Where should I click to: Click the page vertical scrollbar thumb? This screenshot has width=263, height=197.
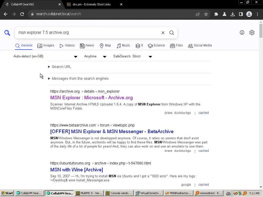(x=261, y=31)
